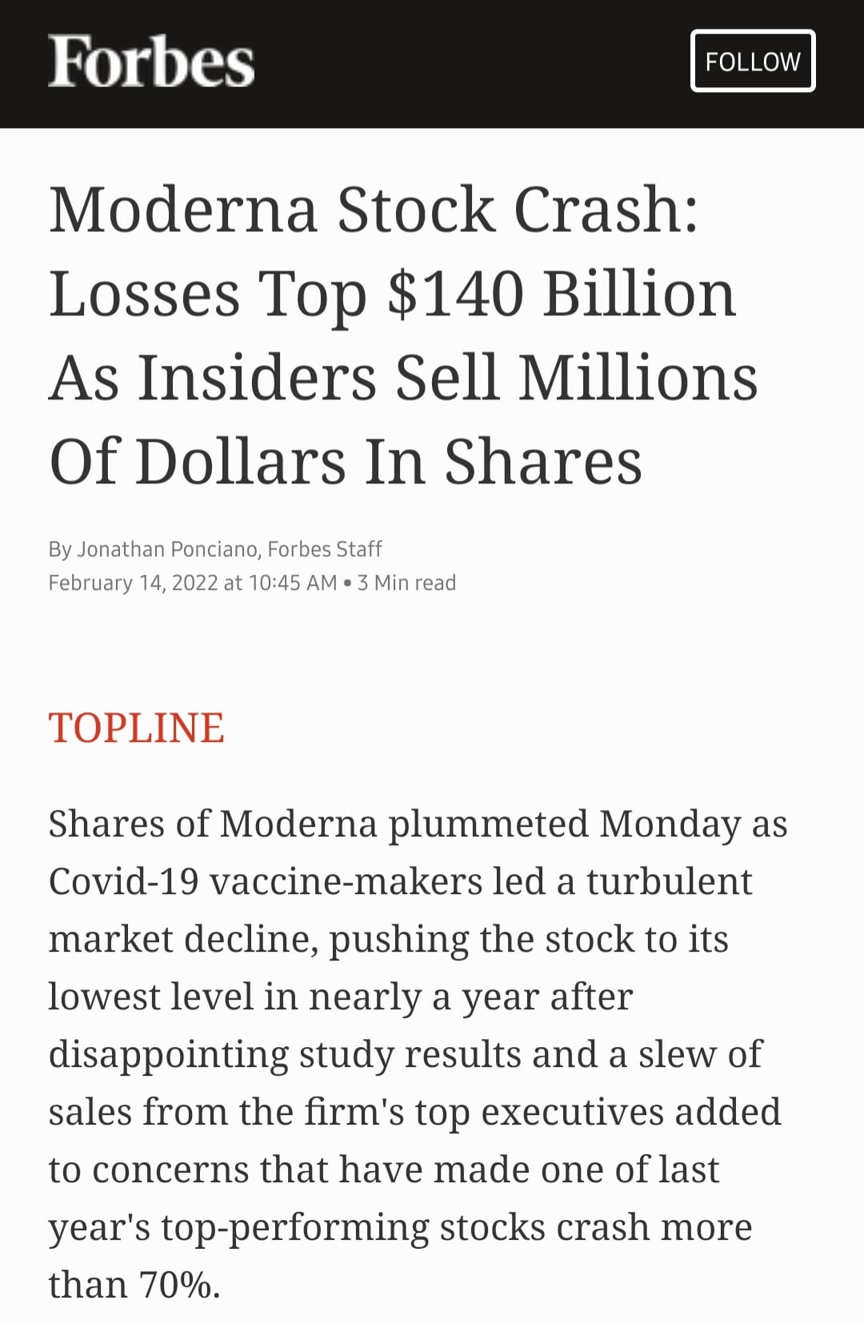This screenshot has width=864, height=1324.
Task: Click the "10:45 AM" publish time
Action: pyautogui.click(x=293, y=583)
